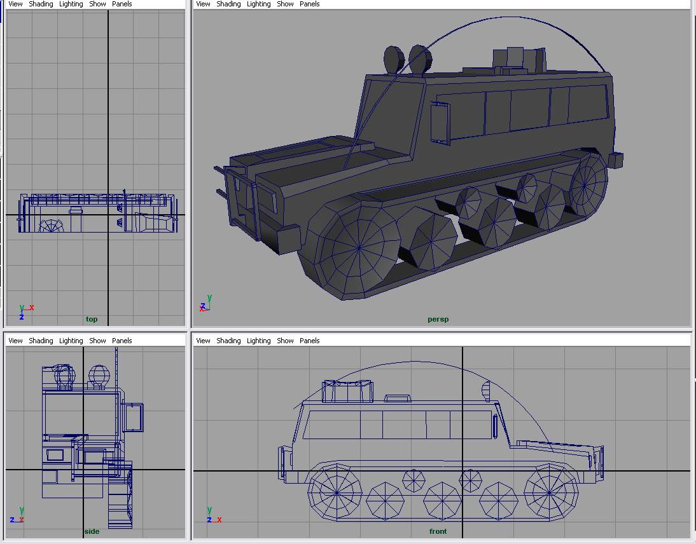Open the Panels menu in side viewport
The image size is (696, 544).
tap(122, 341)
